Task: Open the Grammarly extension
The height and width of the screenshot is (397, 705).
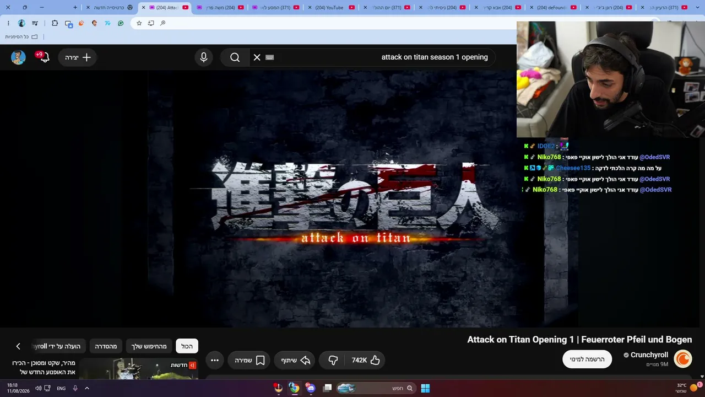Action: point(121,23)
